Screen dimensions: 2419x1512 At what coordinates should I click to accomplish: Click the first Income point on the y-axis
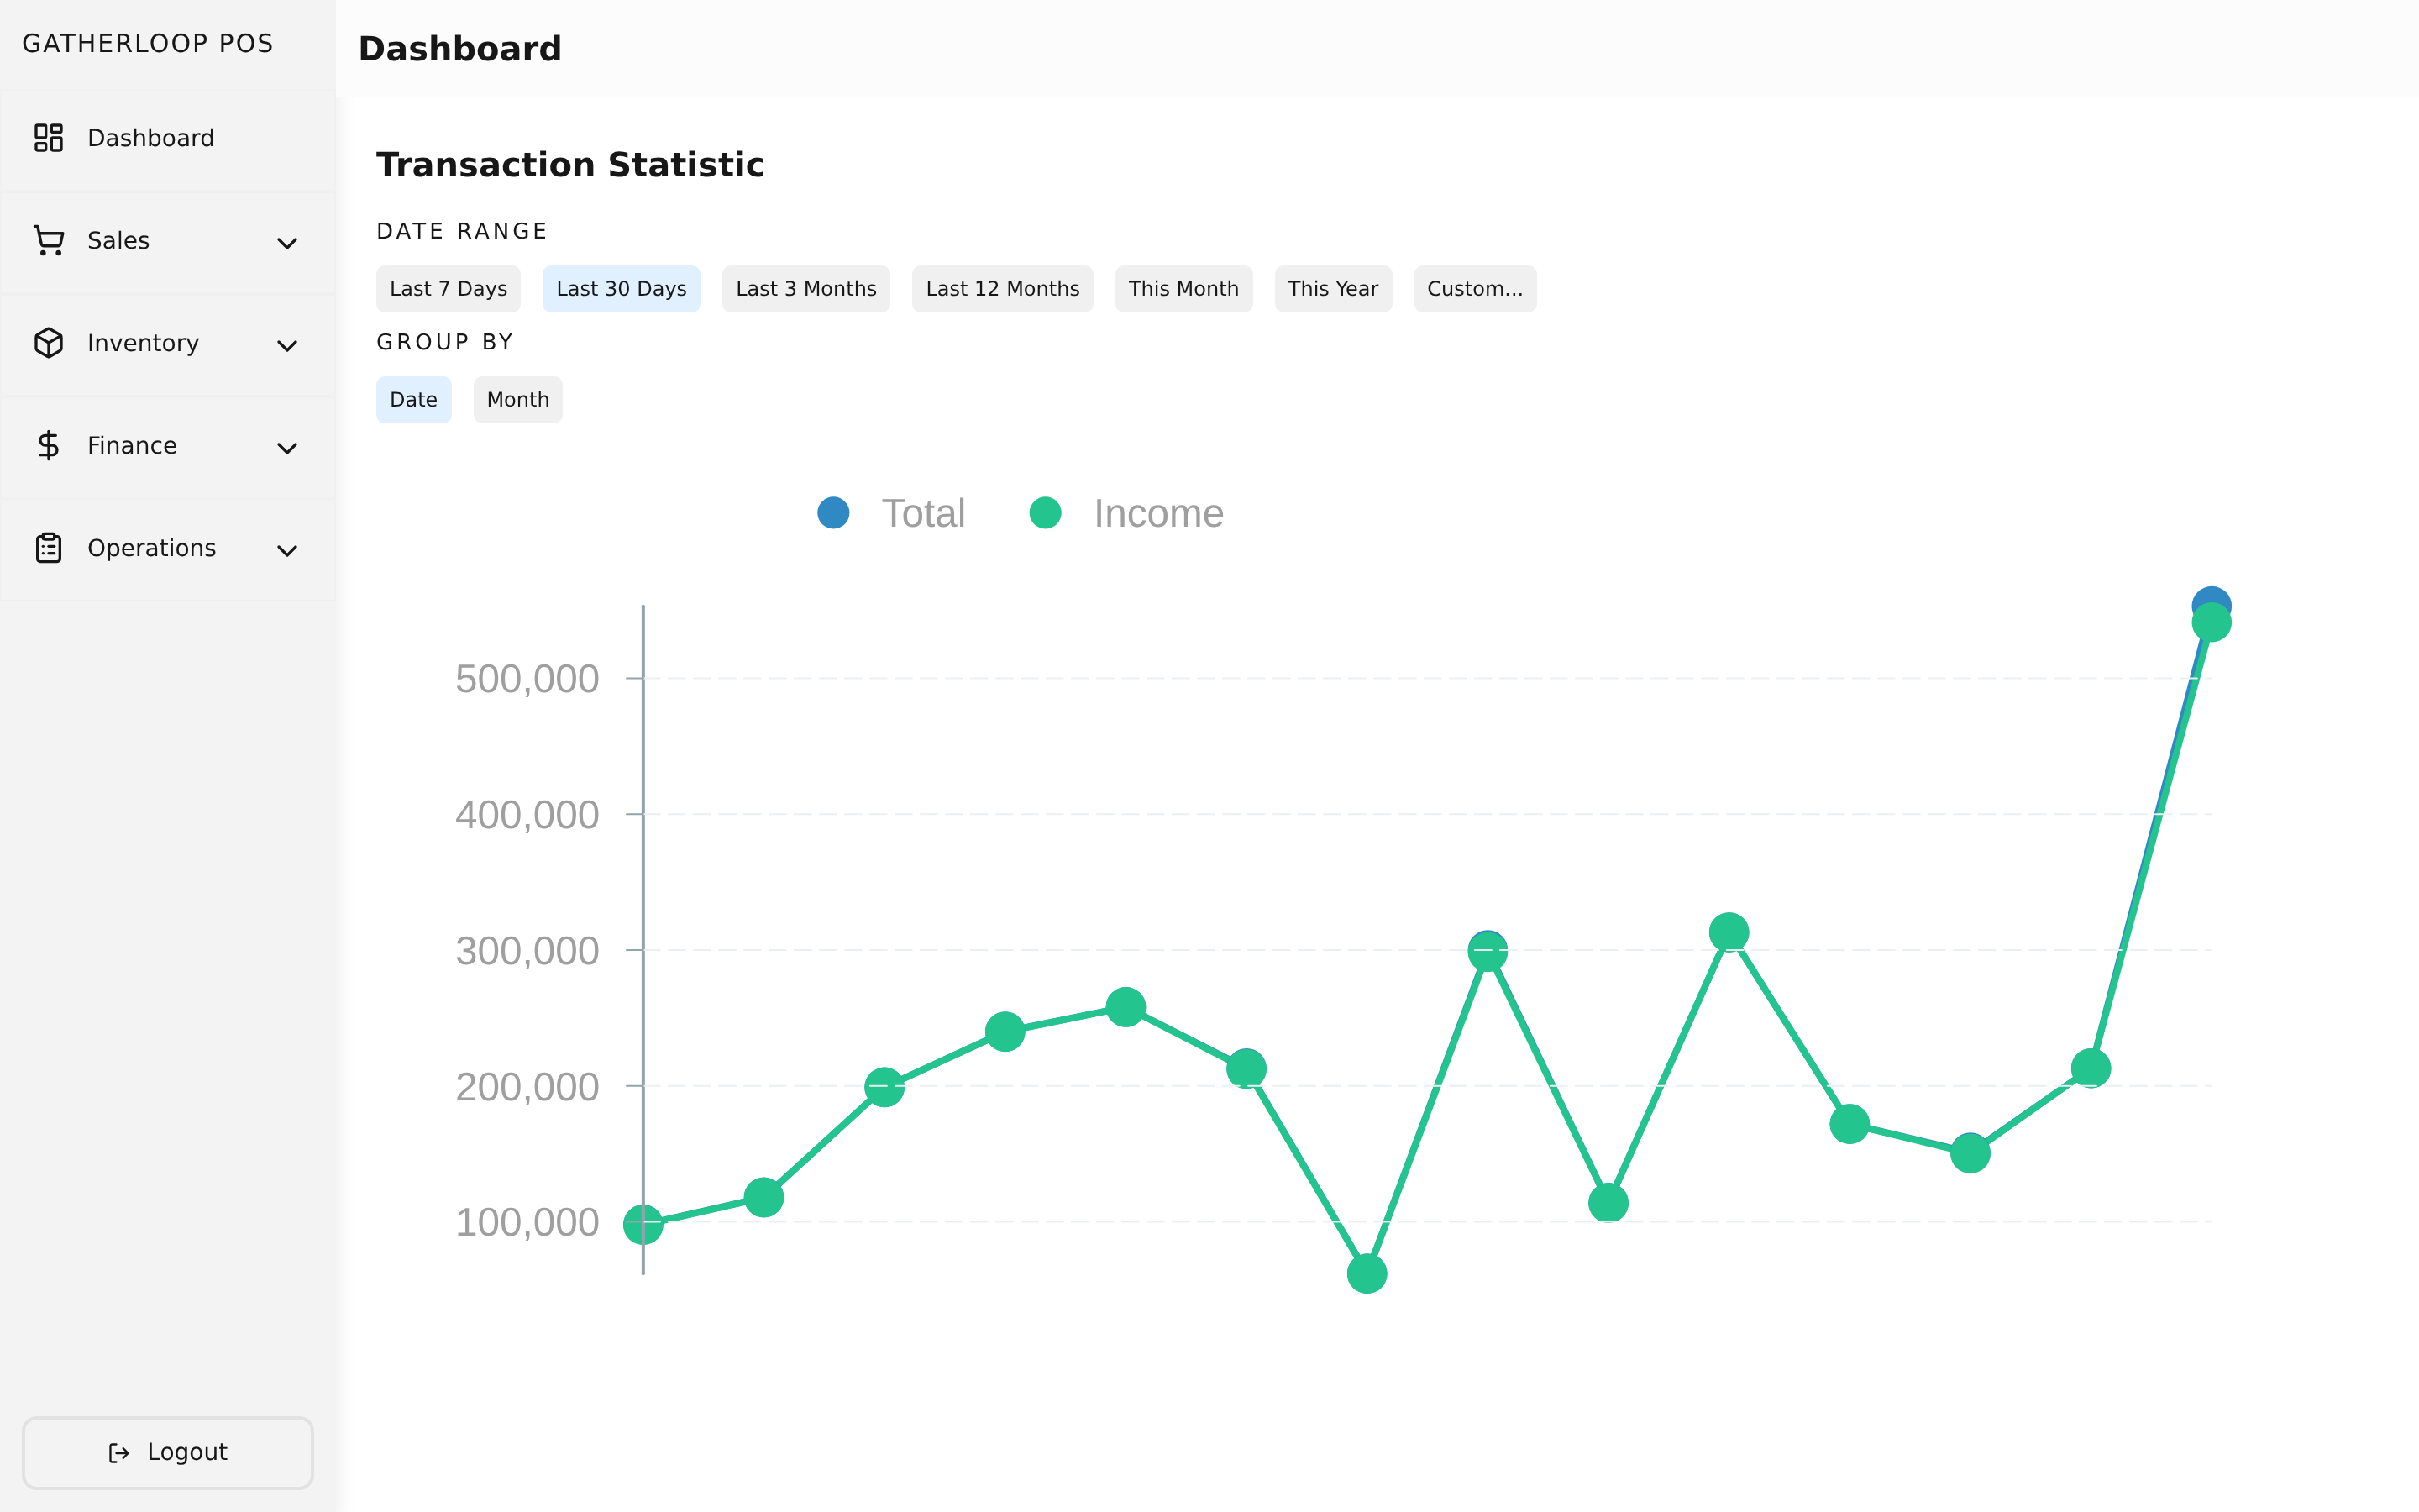(x=643, y=1224)
